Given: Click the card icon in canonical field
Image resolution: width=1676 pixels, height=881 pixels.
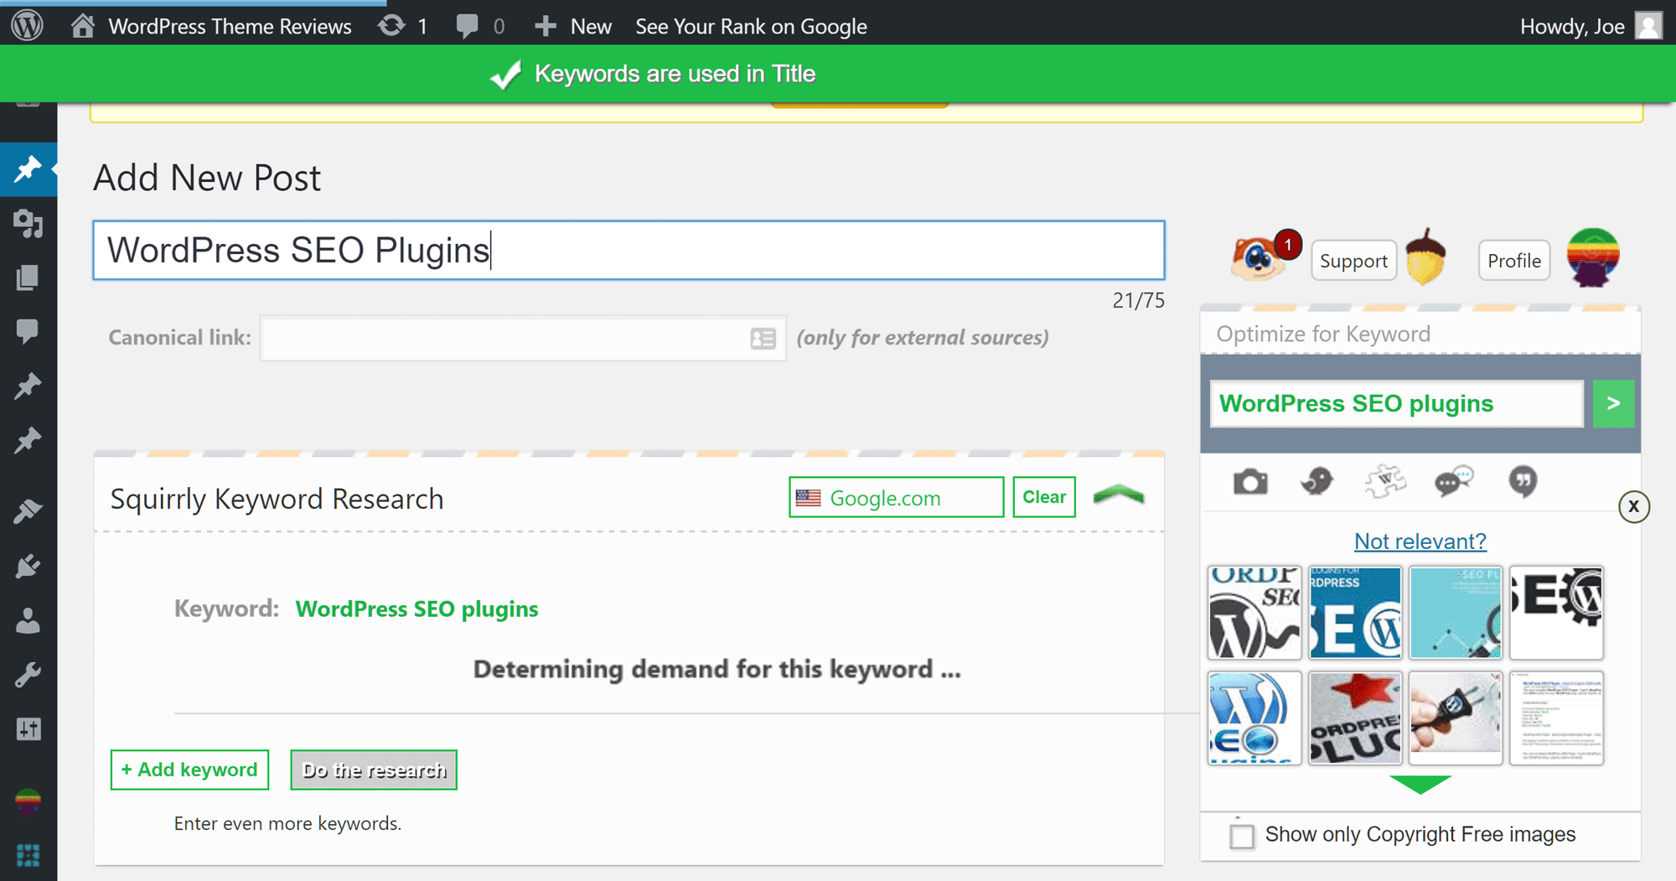Looking at the screenshot, I should coord(763,338).
